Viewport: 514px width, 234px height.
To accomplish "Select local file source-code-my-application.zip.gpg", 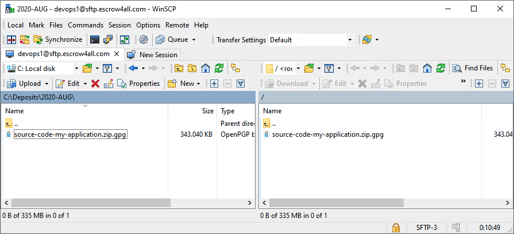I will (x=71, y=134).
